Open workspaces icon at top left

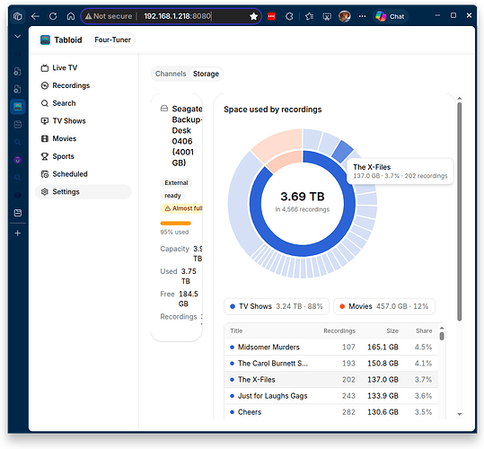(18, 16)
